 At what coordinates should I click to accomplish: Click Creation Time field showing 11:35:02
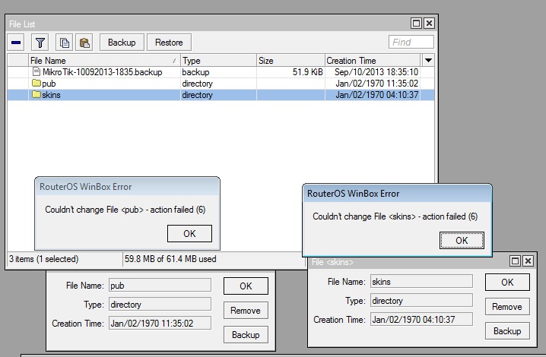[160, 323]
